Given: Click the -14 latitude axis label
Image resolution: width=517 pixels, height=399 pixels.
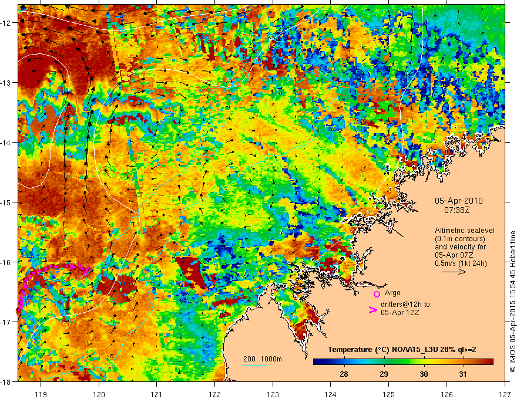Looking at the screenshot, I should pyautogui.click(x=6, y=143).
